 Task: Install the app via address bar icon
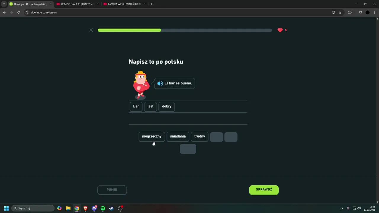[x=333, y=12]
